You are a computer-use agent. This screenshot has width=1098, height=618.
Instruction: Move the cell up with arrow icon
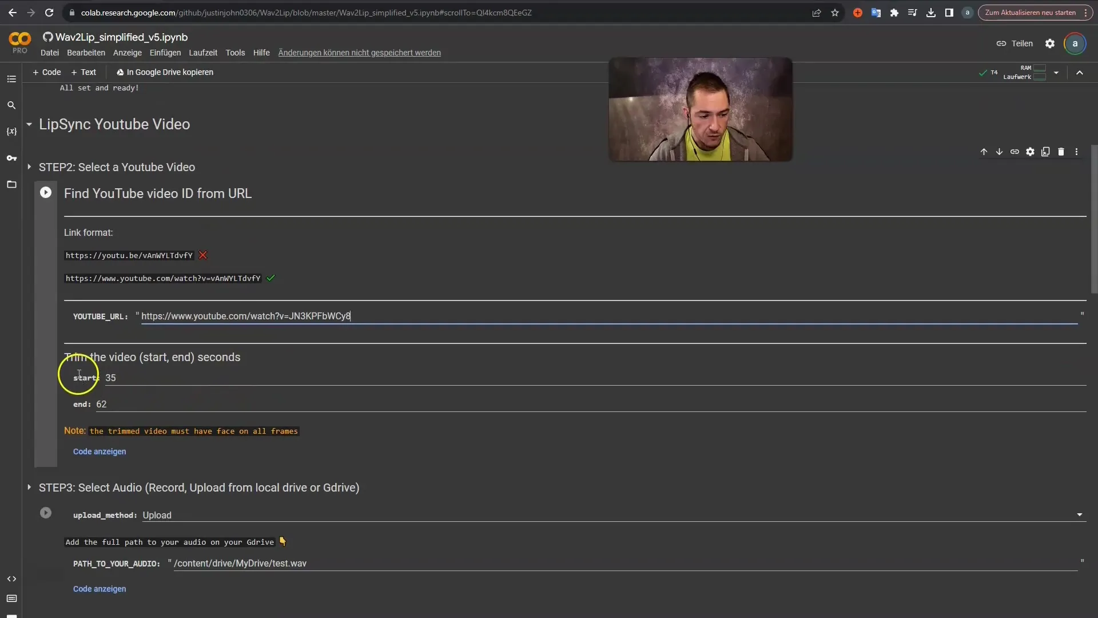pos(984,152)
